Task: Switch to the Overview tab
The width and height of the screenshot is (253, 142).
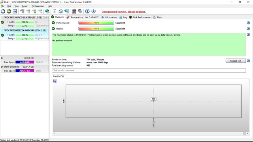Action: pos(58,17)
